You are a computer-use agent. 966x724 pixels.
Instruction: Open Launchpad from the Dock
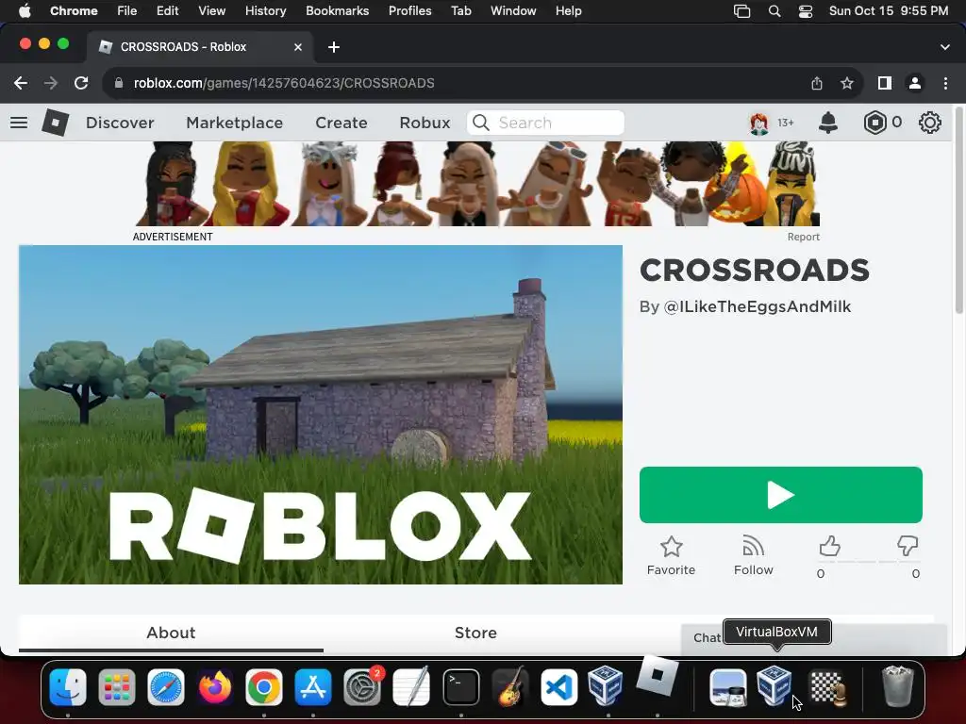click(116, 687)
